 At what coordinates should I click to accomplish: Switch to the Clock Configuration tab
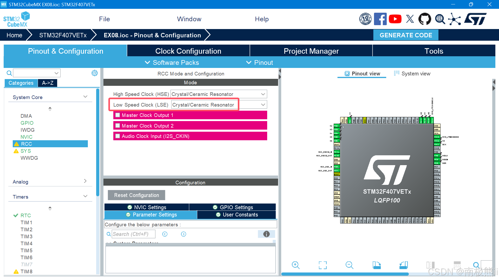click(x=188, y=51)
